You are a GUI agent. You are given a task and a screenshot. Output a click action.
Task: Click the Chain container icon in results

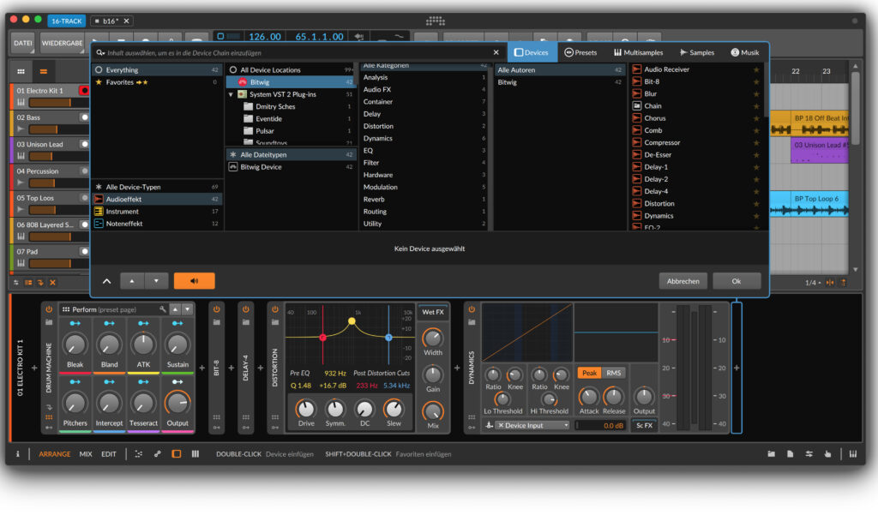[x=637, y=105]
